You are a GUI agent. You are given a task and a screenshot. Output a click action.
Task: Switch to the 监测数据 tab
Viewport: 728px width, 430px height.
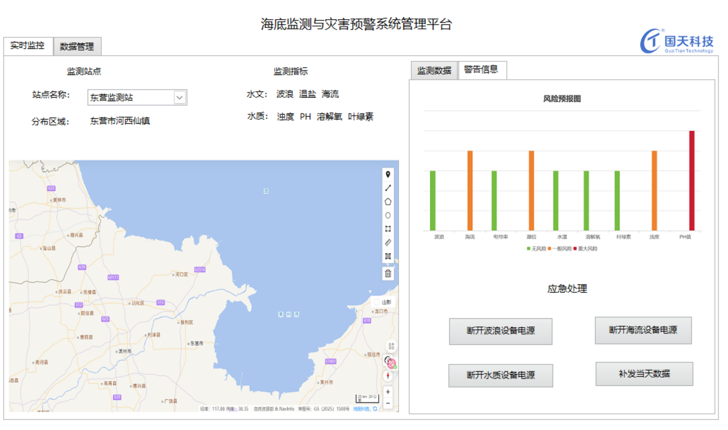coord(434,71)
